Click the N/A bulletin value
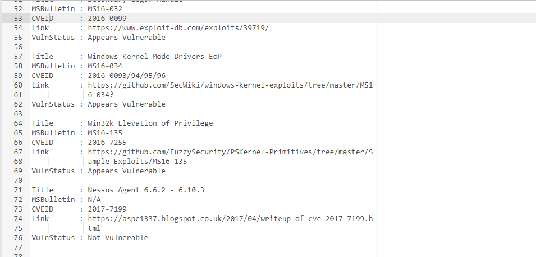Image resolution: width=536 pixels, height=257 pixels. pyautogui.click(x=94, y=199)
